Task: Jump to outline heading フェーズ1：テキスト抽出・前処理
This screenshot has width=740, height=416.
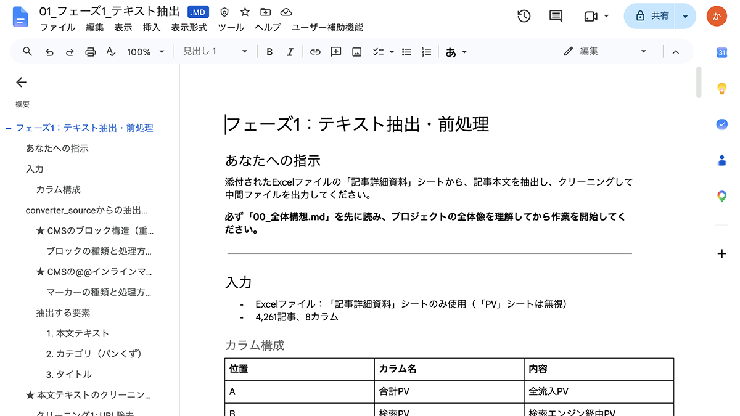Action: [x=84, y=128]
